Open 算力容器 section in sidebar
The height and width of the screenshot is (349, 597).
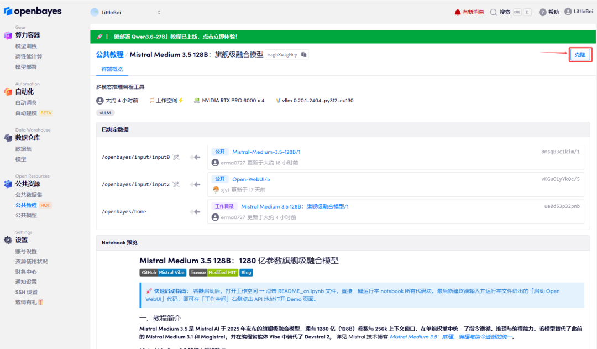pyautogui.click(x=28, y=35)
